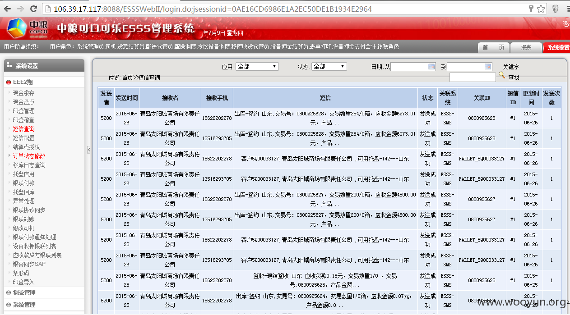
Task: Open 托盘回库 in the sidebar
Action: [23, 192]
